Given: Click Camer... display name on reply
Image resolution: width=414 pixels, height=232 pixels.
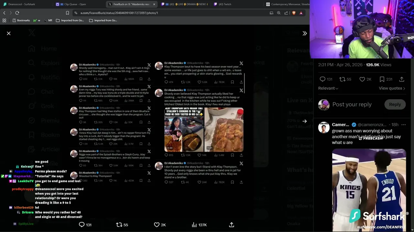Looking at the screenshot, I should [340, 125].
